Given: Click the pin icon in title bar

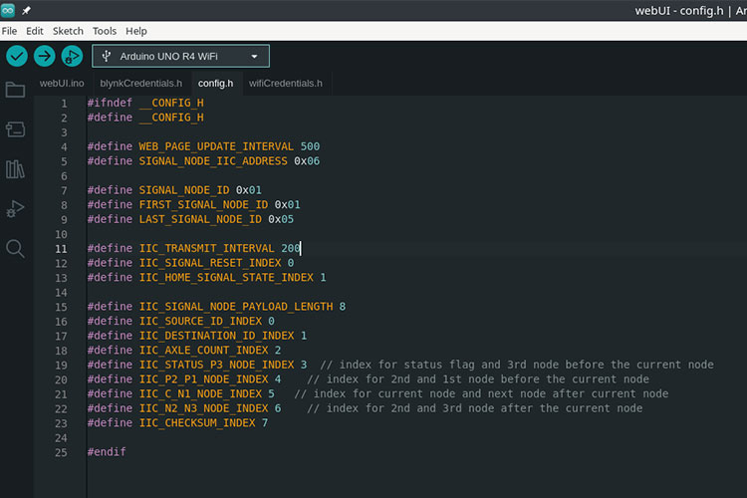Looking at the screenshot, I should pyautogui.click(x=26, y=10).
